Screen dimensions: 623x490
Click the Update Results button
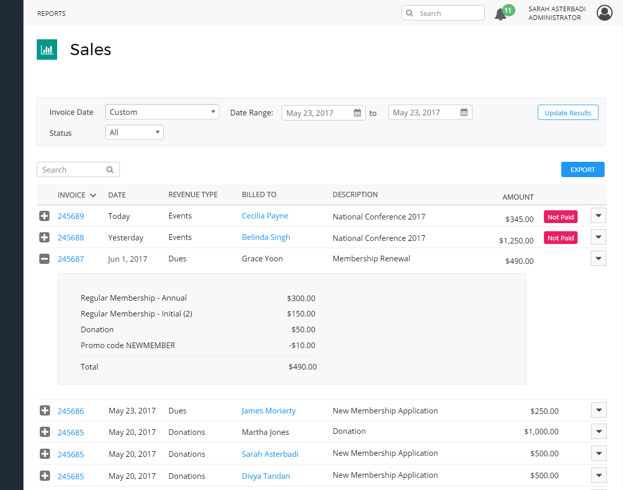[568, 113]
